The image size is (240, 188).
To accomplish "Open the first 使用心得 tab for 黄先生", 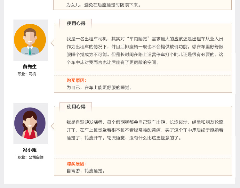I will (76, 23).
